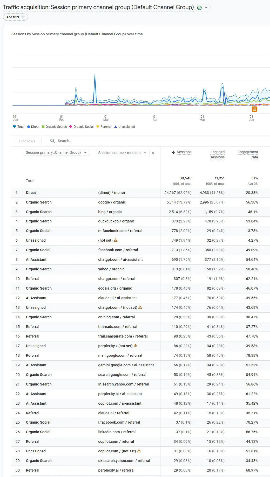
Task: Open Session source / medium dimension dropdown
Action: click(123, 153)
